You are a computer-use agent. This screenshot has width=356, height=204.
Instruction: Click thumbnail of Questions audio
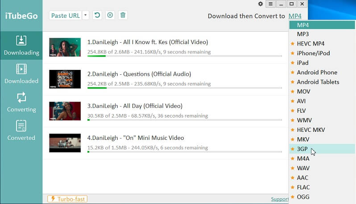coord(65,79)
